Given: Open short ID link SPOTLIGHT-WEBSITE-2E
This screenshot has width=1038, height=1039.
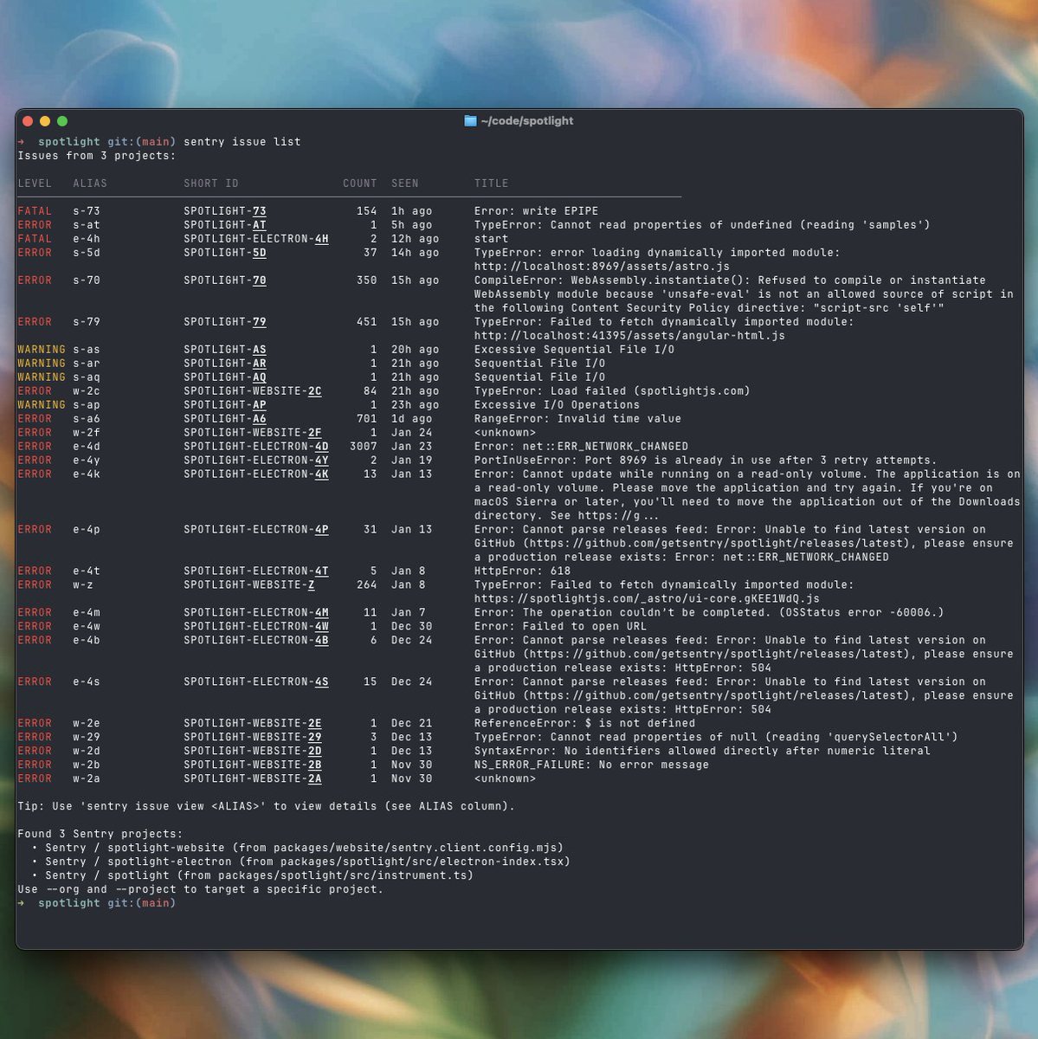Looking at the screenshot, I should [x=253, y=724].
